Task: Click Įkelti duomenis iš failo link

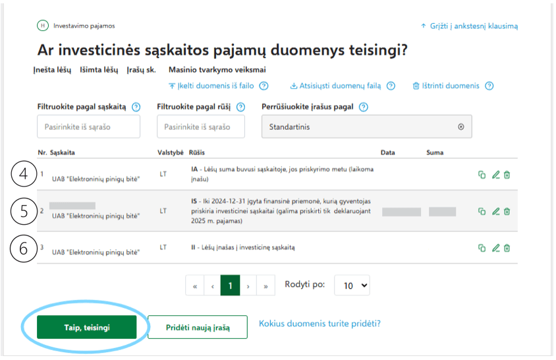Action: pyautogui.click(x=211, y=86)
